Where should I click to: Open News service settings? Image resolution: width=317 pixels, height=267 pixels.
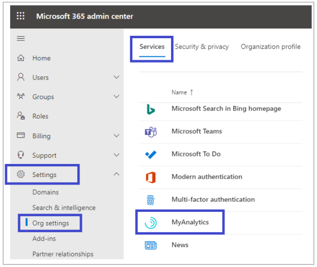click(180, 245)
